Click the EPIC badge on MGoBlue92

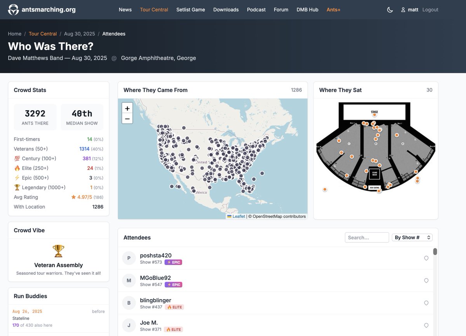click(173, 285)
